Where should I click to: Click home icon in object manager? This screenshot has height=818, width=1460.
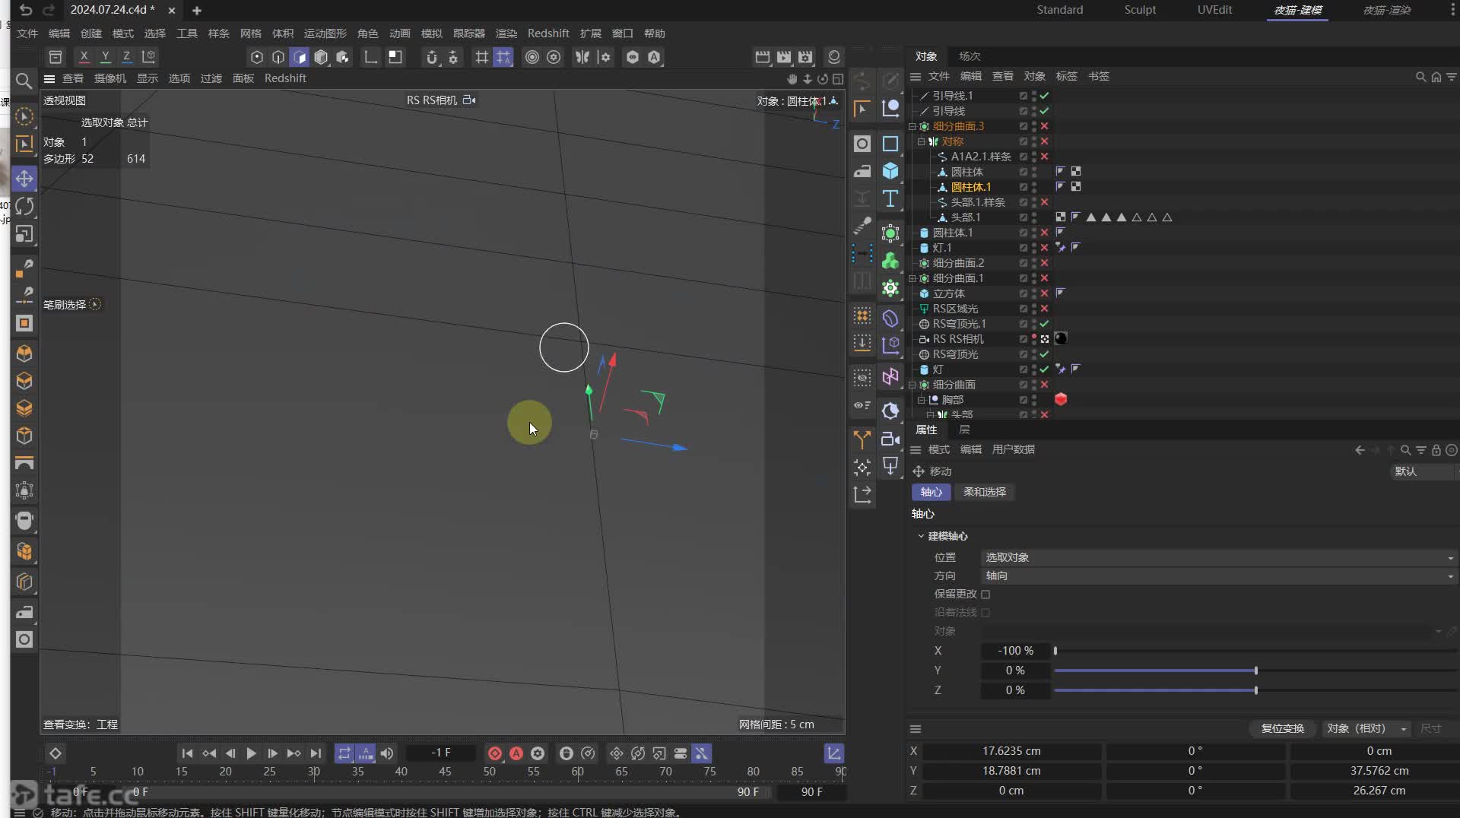(1436, 77)
